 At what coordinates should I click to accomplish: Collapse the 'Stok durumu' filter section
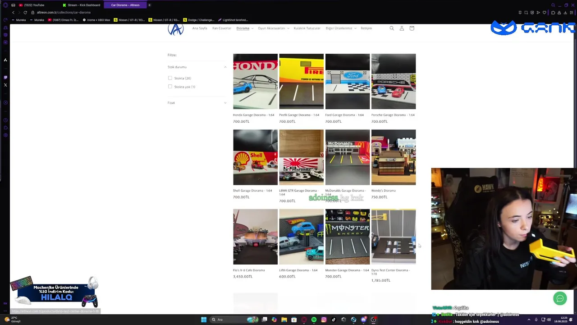pyautogui.click(x=197, y=67)
